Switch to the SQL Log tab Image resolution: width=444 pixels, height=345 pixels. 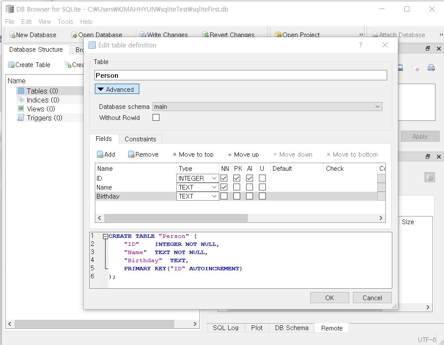tap(225, 328)
